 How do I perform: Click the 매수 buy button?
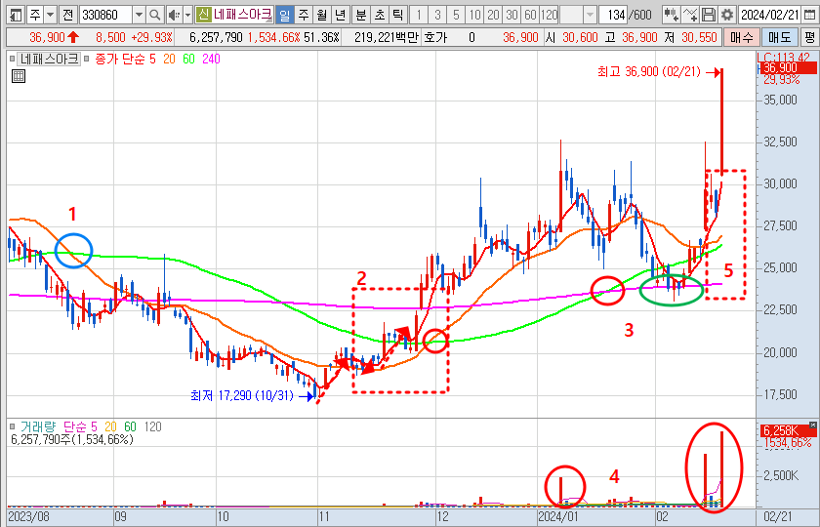pos(741,38)
